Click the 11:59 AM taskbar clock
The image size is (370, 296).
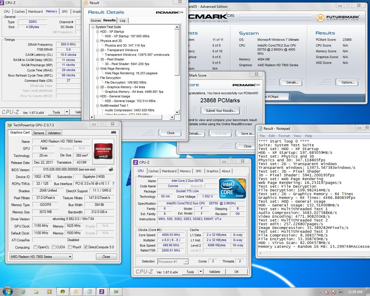point(355,292)
